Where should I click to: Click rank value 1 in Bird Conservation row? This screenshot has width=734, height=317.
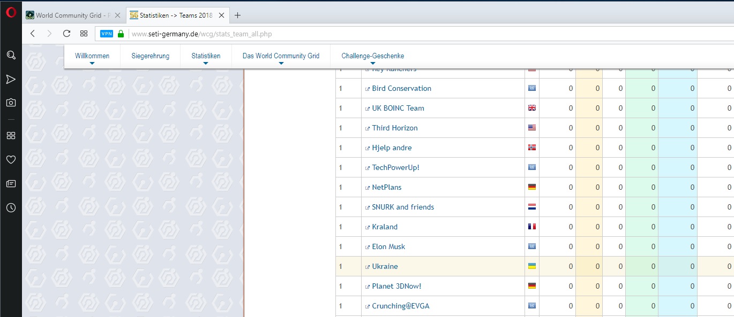pyautogui.click(x=340, y=88)
